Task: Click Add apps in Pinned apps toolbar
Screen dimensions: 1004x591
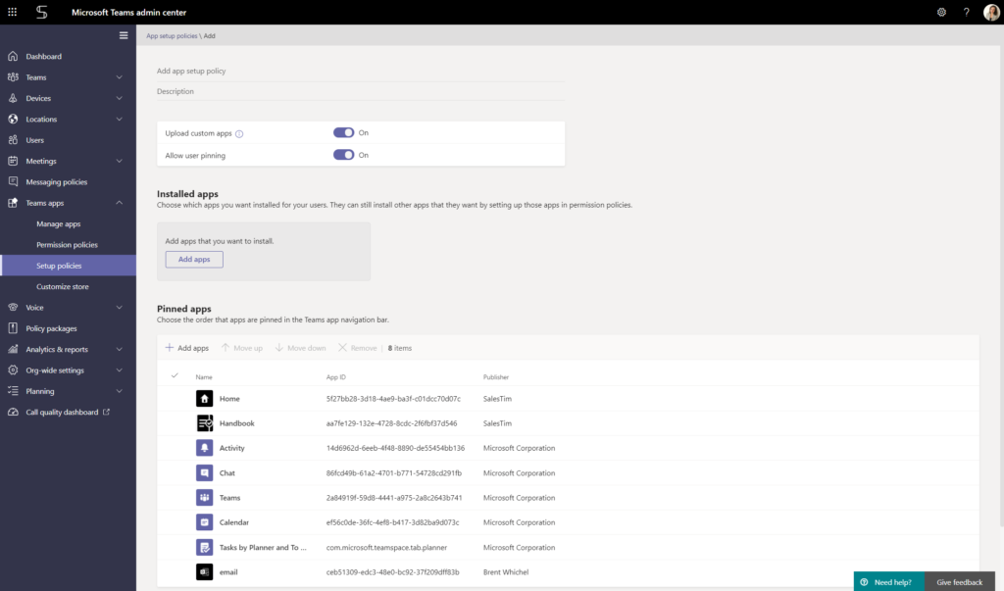Action: [x=187, y=348]
